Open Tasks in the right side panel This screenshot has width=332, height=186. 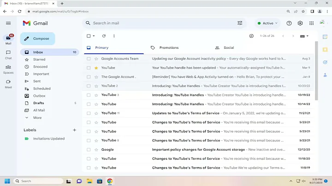click(x=325, y=62)
